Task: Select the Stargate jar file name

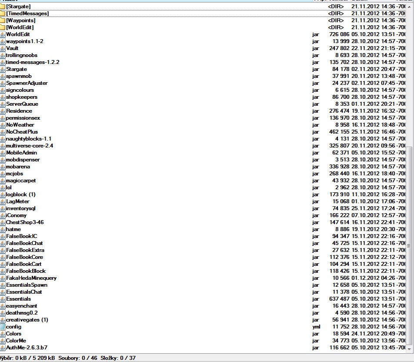Action: tap(17, 69)
